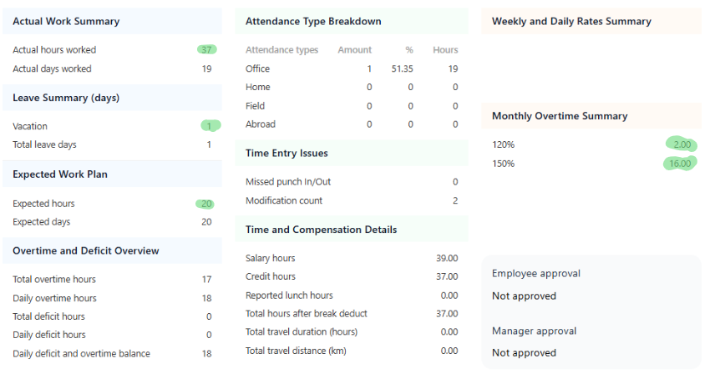Sort by the Amount column header
The image size is (710, 379).
coord(354,50)
